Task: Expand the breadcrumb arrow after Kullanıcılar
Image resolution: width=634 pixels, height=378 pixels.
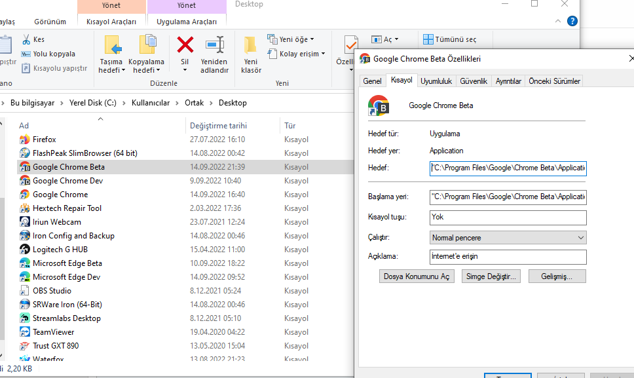Action: coord(177,103)
